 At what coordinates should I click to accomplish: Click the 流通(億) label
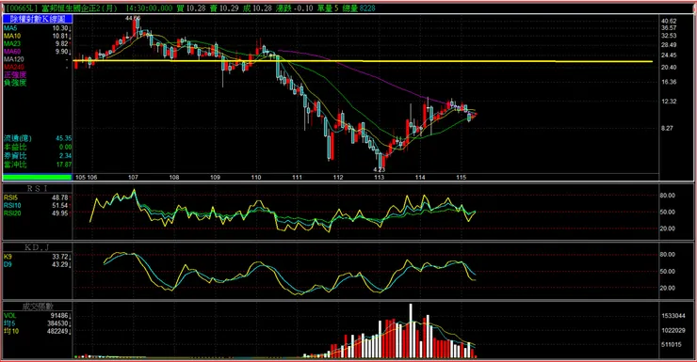pyautogui.click(x=17, y=138)
